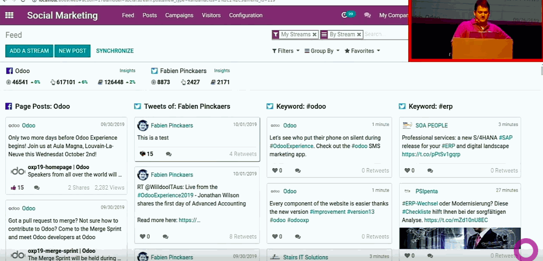The height and width of the screenshot is (261, 543).
Task: Open PSIpenta tweet attached image
Action: point(460,238)
